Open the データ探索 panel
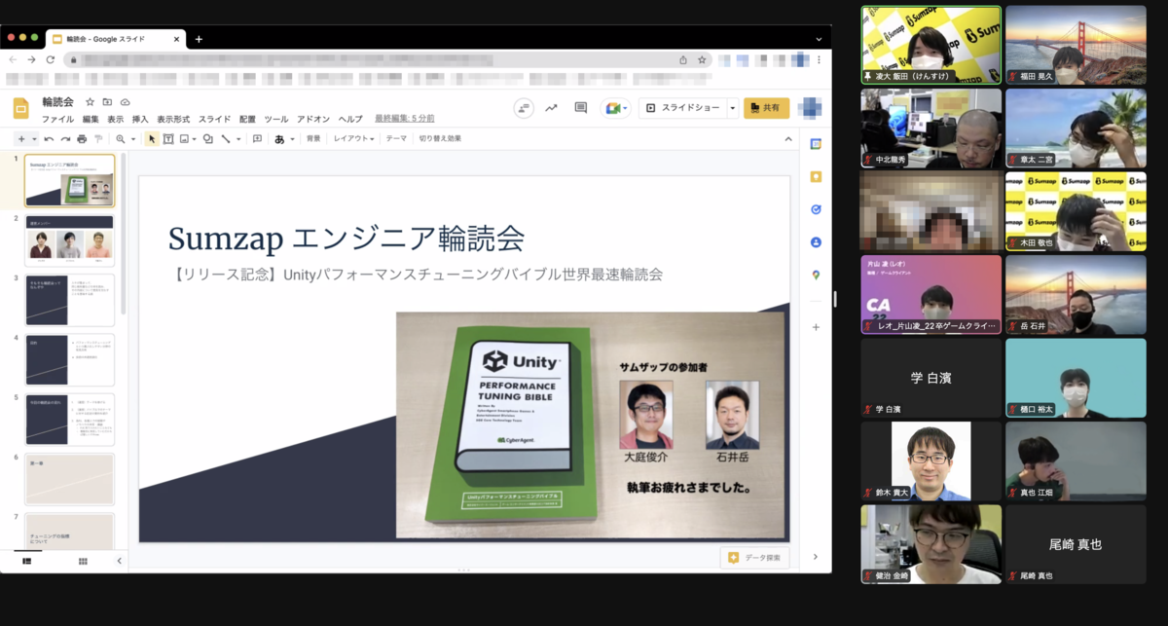The image size is (1168, 626). pyautogui.click(x=754, y=557)
